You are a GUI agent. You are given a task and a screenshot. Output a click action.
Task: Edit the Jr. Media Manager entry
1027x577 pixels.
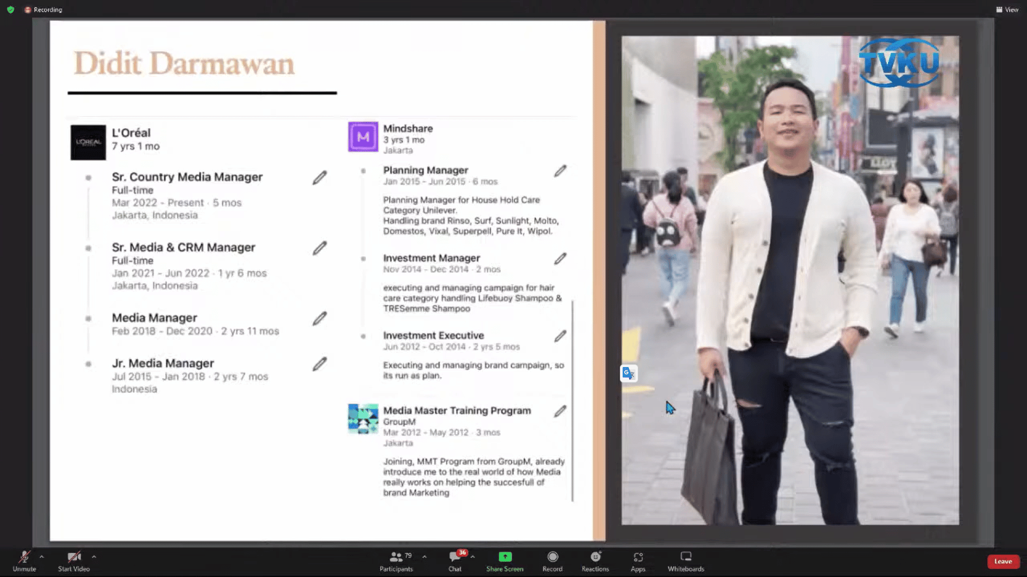tap(320, 364)
